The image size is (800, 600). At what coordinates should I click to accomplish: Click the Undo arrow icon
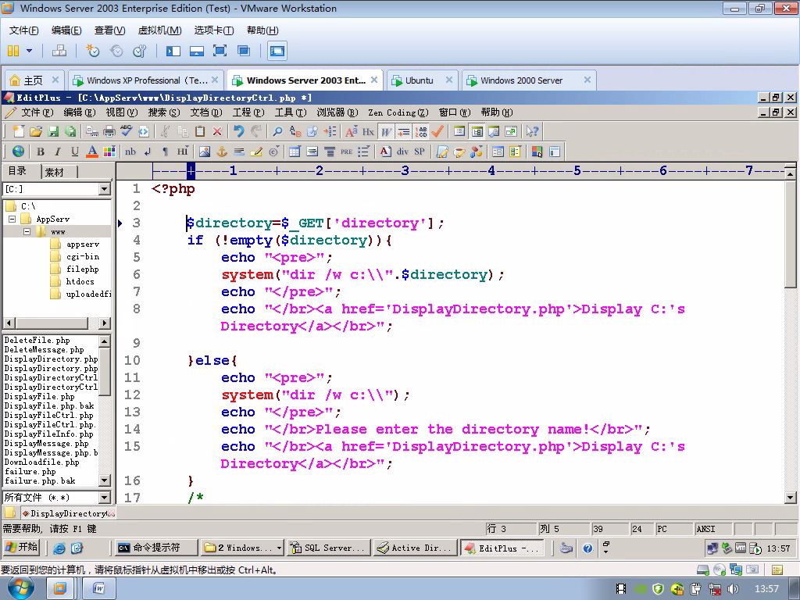pos(239,131)
